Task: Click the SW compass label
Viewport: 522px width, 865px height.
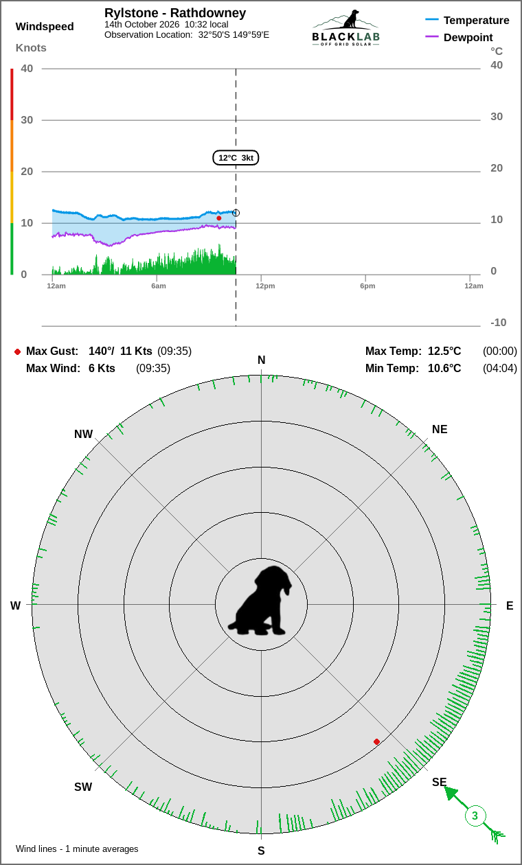Action: tap(83, 787)
